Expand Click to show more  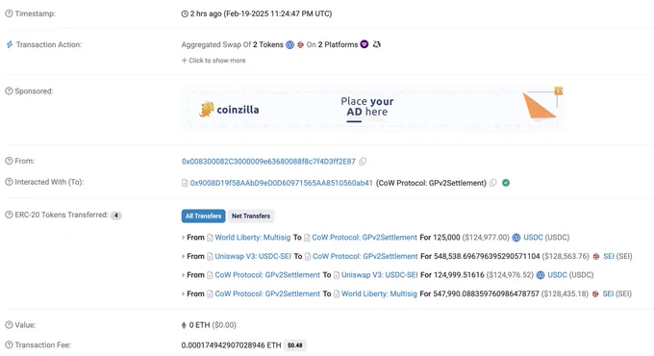pos(214,61)
